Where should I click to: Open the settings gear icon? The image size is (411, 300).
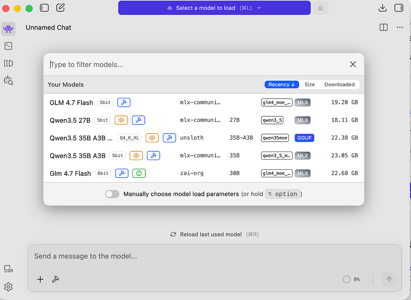[x=8, y=287]
